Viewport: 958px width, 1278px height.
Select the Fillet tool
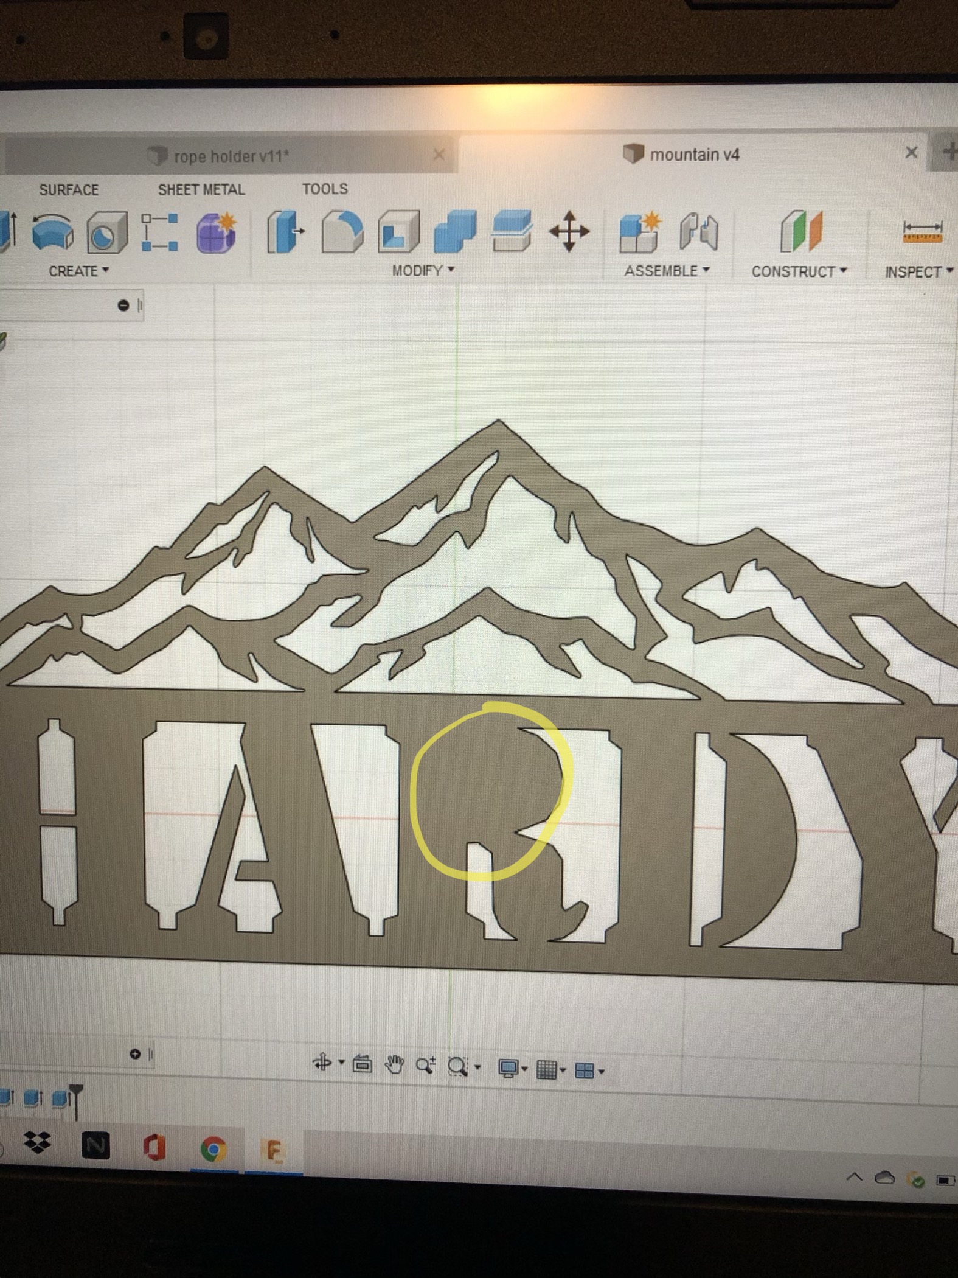point(342,232)
